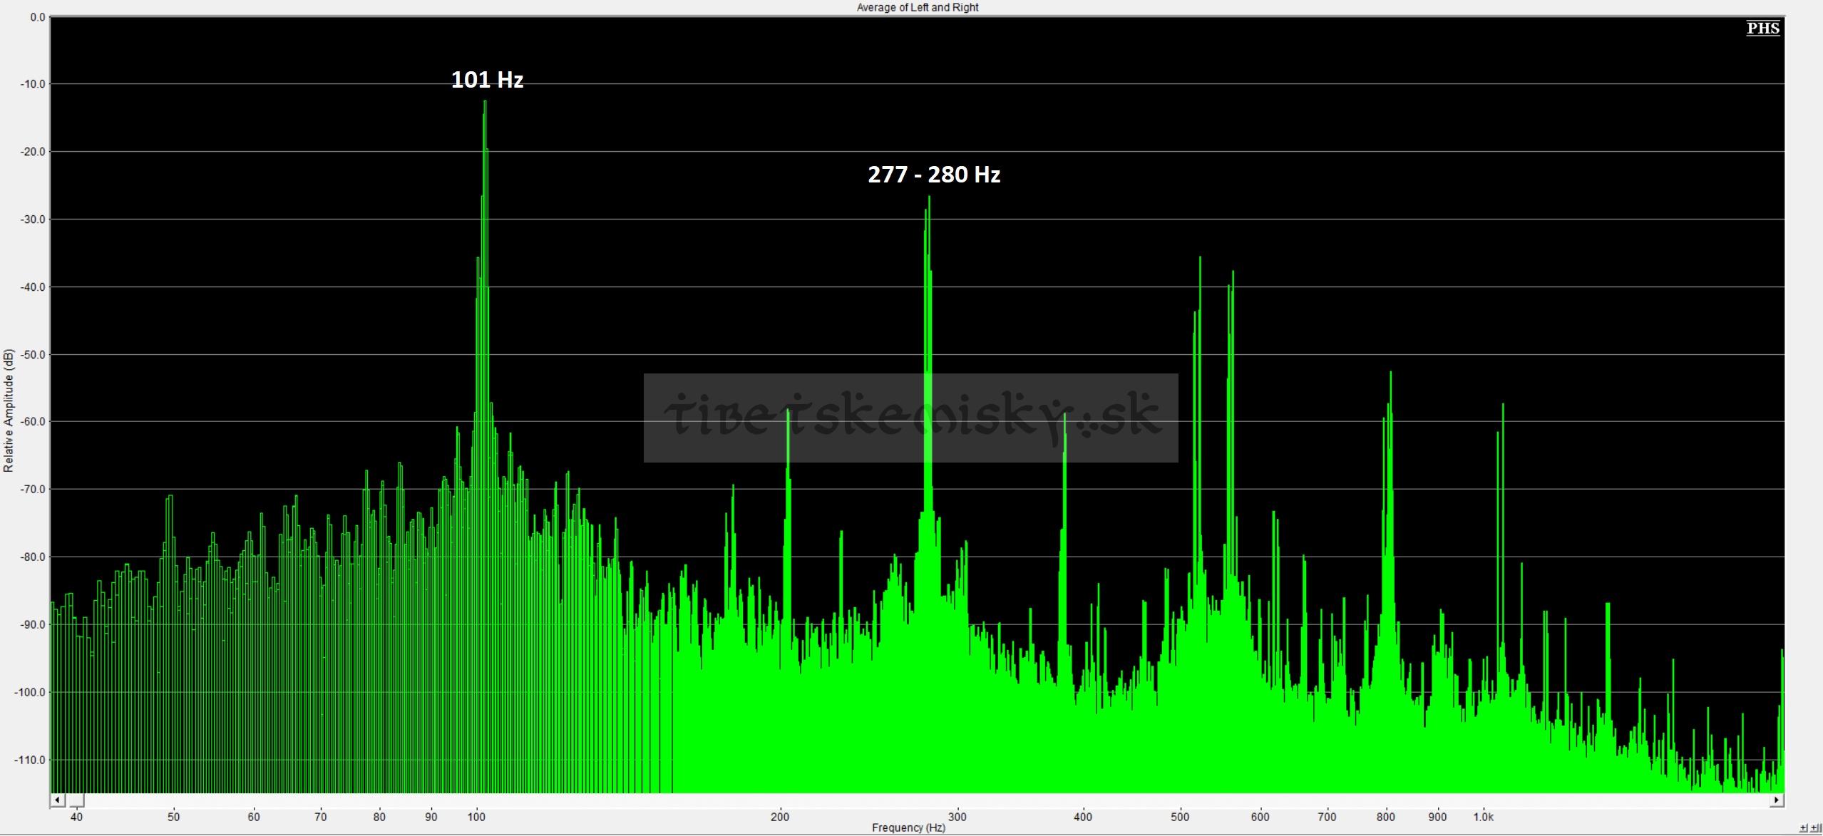Click the left scroll arrow below the spectrum
This screenshot has height=836, width=1823.
(58, 800)
